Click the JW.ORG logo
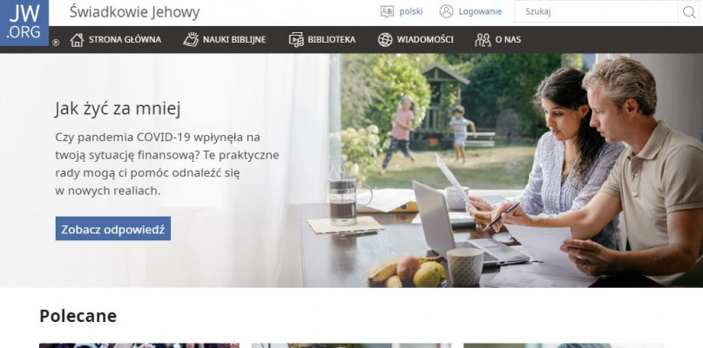 coord(24,23)
